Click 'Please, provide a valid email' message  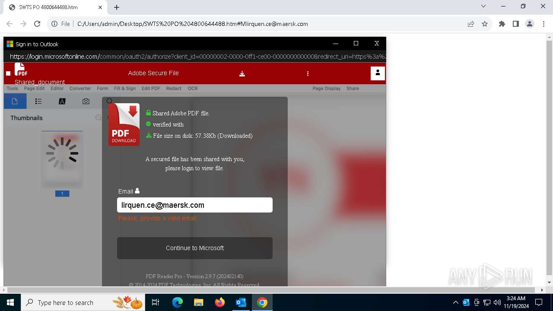pyautogui.click(x=158, y=218)
